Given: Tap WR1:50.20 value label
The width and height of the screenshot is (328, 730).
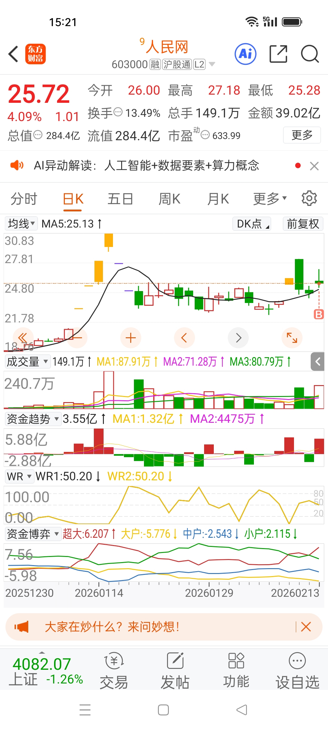Looking at the screenshot, I should (x=68, y=476).
